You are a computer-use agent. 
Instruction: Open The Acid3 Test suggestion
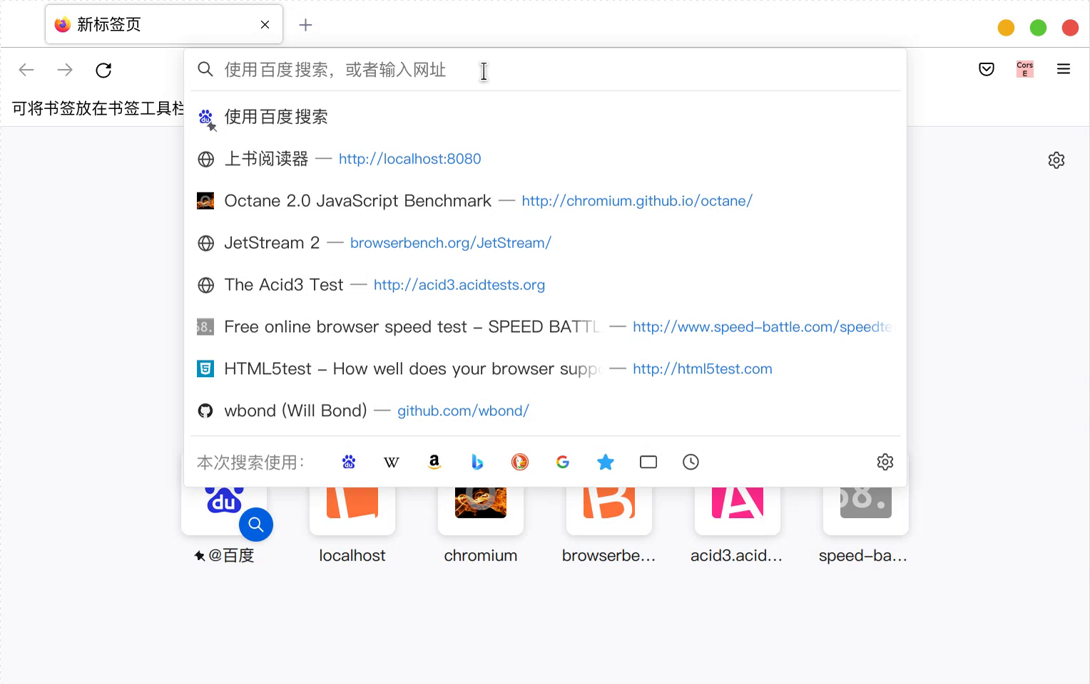point(546,285)
